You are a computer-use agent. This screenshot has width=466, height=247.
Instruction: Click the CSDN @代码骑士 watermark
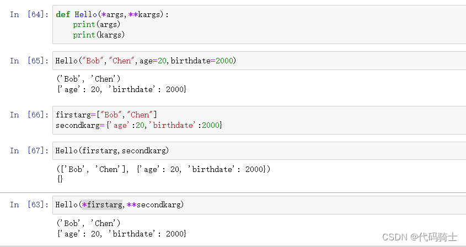pyautogui.click(x=420, y=237)
